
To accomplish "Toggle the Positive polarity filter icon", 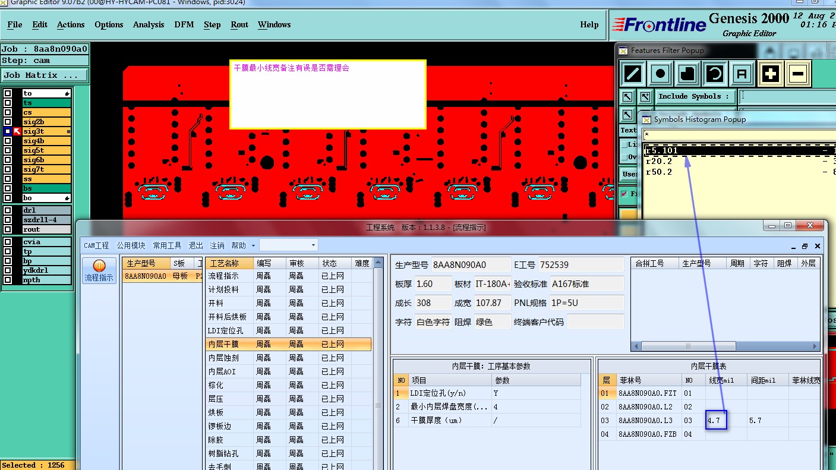I will pyautogui.click(x=771, y=74).
